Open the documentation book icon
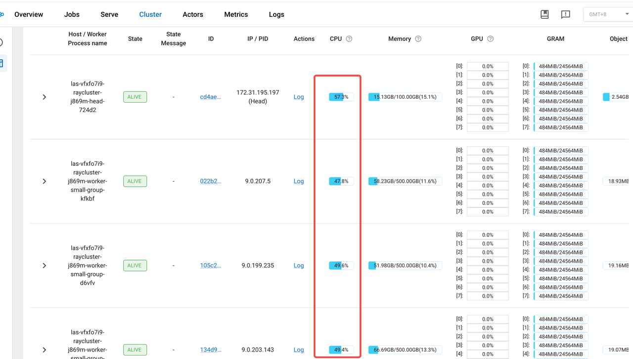 [x=544, y=14]
